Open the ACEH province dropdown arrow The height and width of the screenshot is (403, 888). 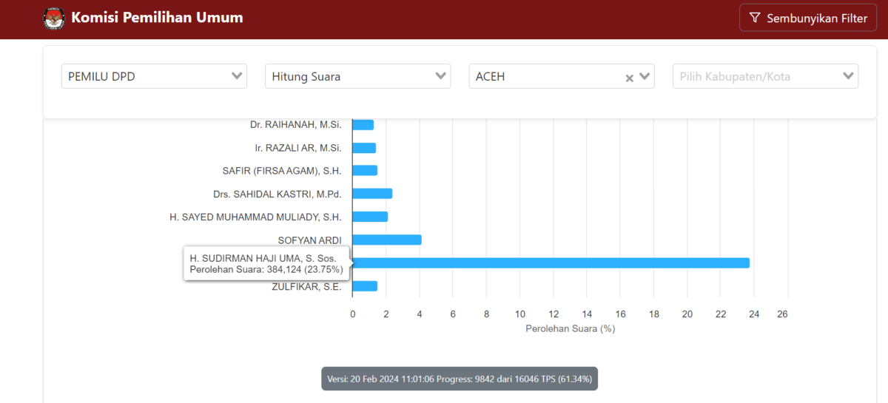click(x=644, y=76)
